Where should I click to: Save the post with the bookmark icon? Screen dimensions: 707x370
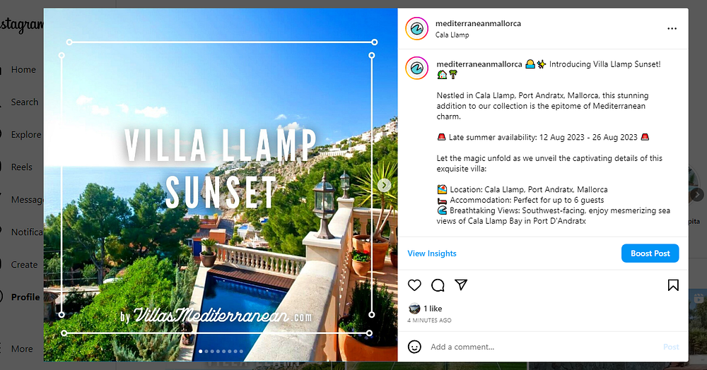(x=673, y=285)
